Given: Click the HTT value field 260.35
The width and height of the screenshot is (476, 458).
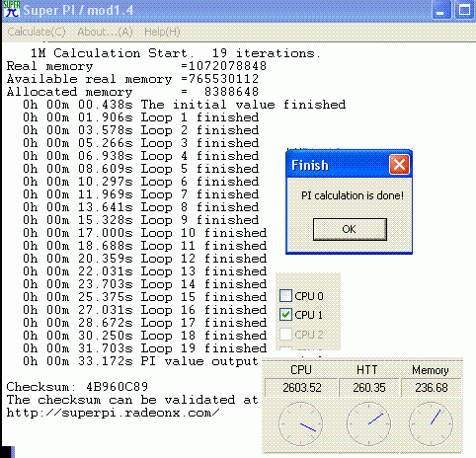Looking at the screenshot, I should click(x=368, y=388).
